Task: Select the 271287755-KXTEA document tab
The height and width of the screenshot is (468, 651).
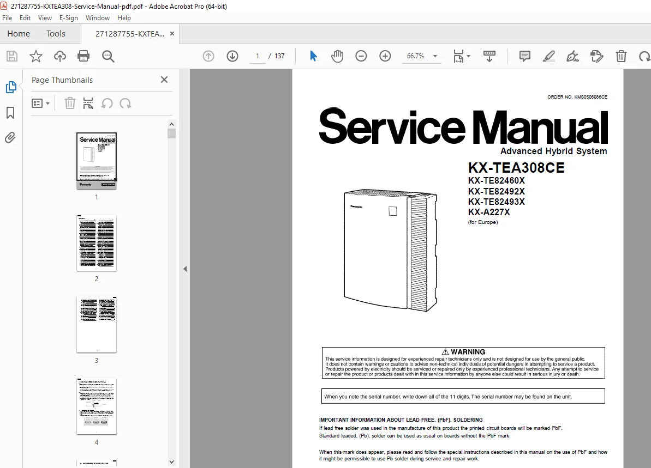Action: [129, 34]
